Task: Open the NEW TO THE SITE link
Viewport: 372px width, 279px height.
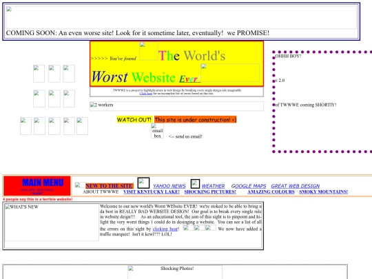Action: click(110, 186)
